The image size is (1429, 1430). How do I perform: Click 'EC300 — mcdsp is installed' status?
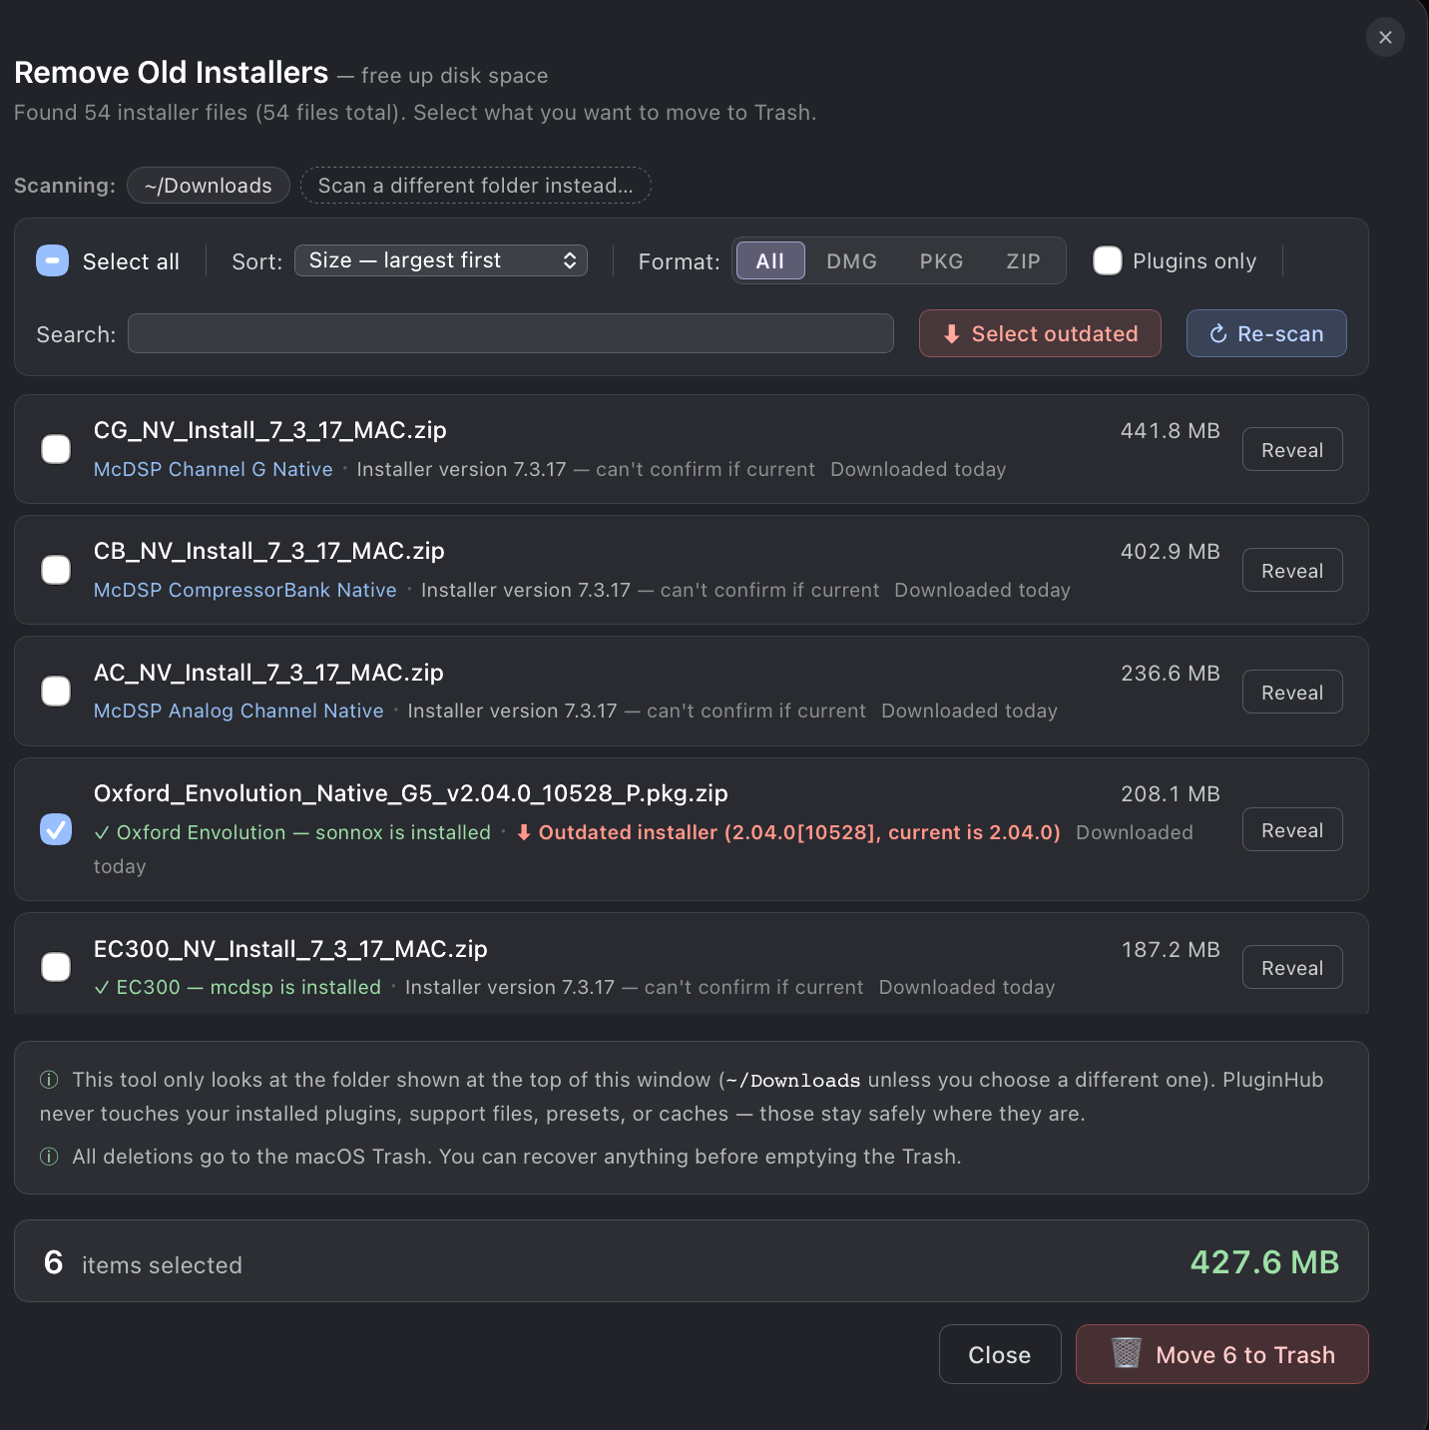238,987
